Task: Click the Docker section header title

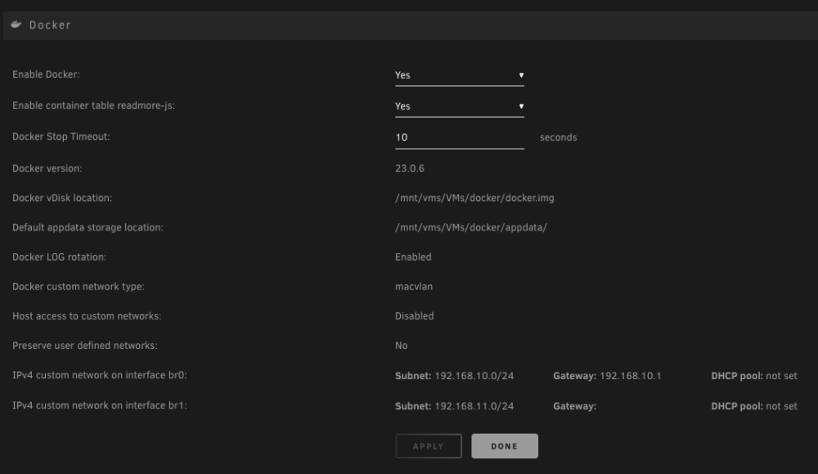Action: point(50,25)
